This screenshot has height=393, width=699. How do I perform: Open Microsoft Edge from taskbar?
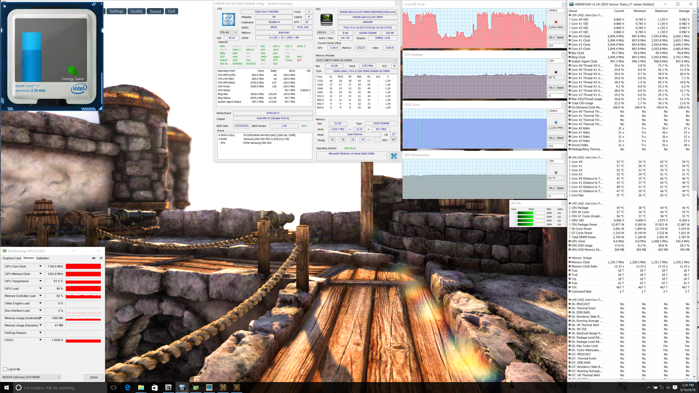(127, 388)
